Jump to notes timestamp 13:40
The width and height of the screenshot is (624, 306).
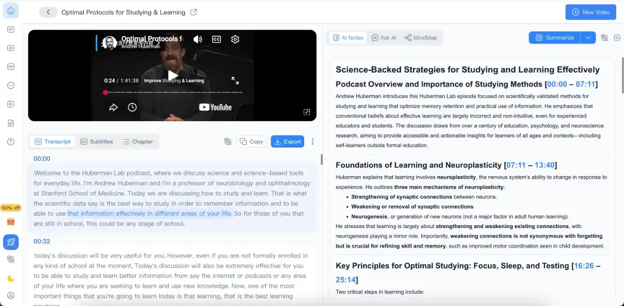pyautogui.click(x=544, y=165)
